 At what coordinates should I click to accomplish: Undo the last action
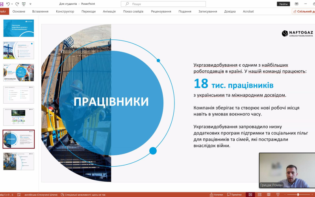[8, 4]
